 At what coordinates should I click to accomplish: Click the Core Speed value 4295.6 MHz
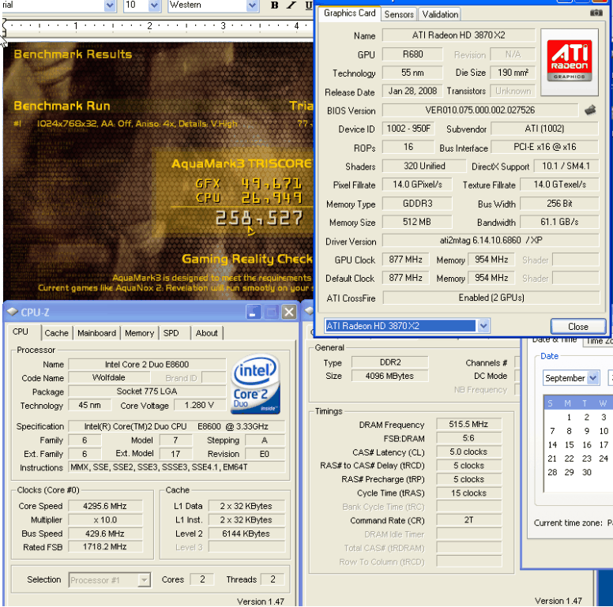(x=105, y=506)
